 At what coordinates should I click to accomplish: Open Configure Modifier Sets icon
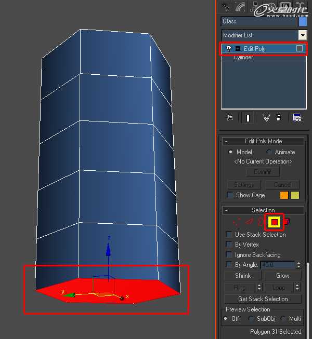(297, 118)
